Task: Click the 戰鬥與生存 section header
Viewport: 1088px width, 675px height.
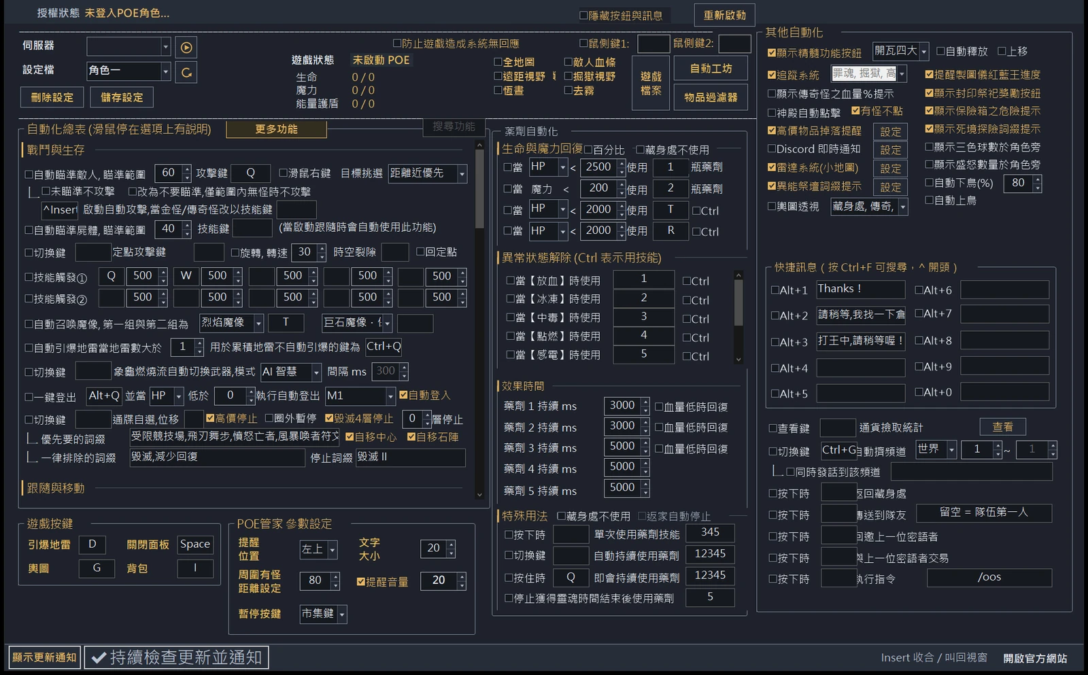Action: [56, 150]
